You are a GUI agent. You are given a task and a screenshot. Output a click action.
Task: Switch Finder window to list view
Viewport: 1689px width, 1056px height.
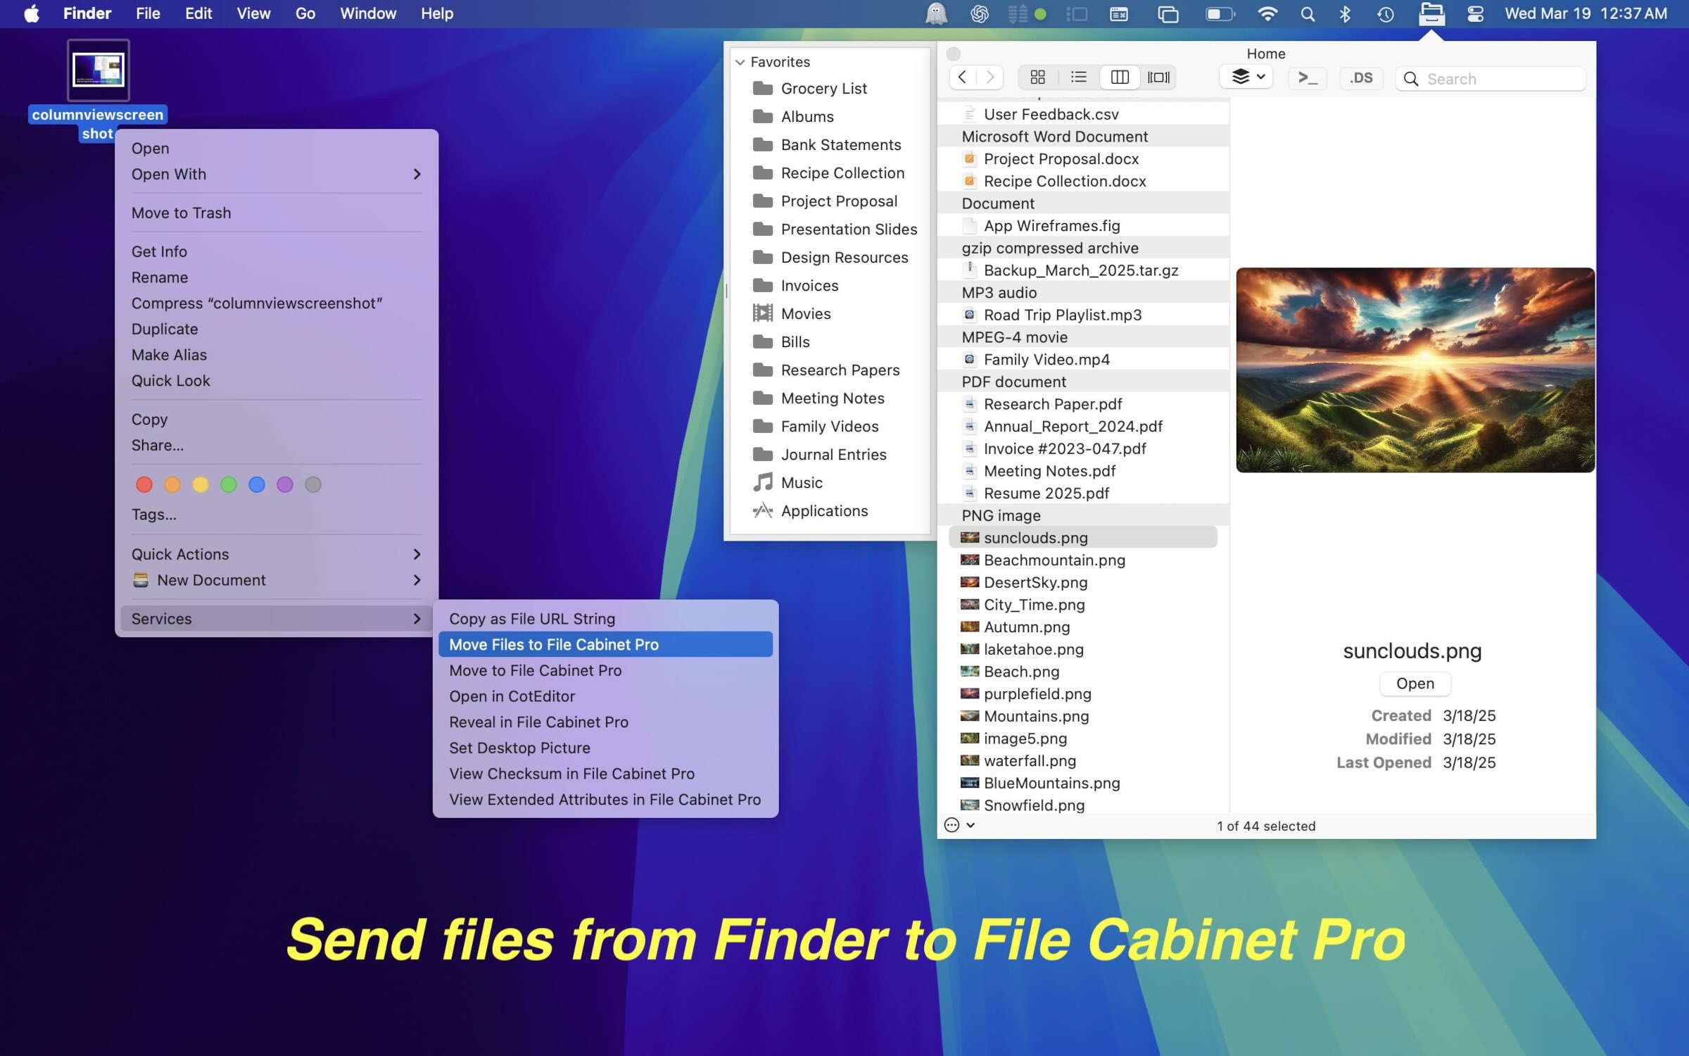[1078, 77]
